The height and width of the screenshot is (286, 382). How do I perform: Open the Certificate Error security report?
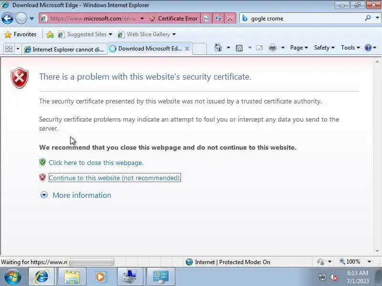point(173,19)
